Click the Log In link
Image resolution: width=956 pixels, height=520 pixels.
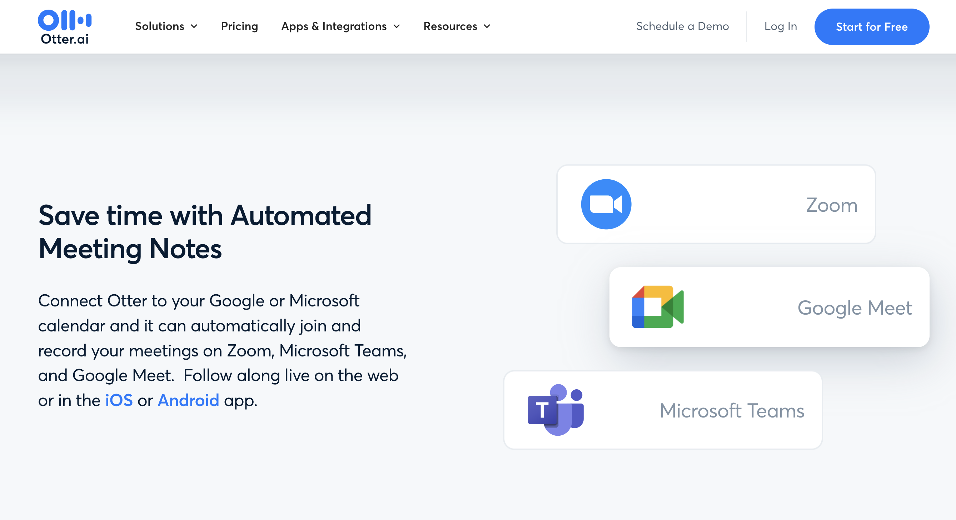click(781, 26)
